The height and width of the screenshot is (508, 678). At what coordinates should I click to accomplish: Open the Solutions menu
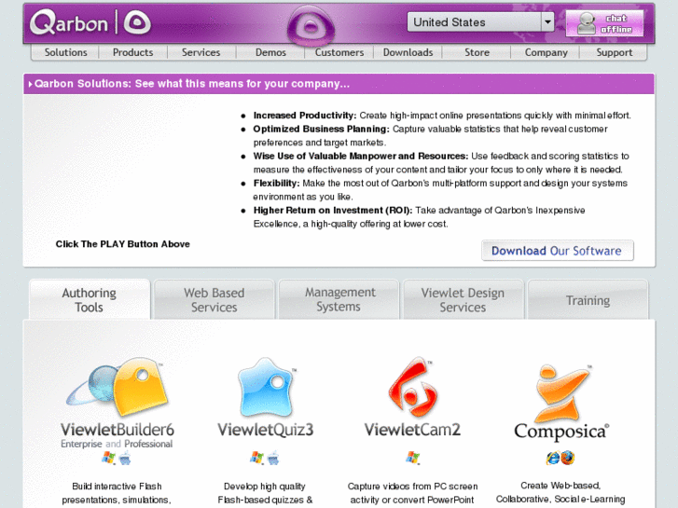[x=65, y=52]
